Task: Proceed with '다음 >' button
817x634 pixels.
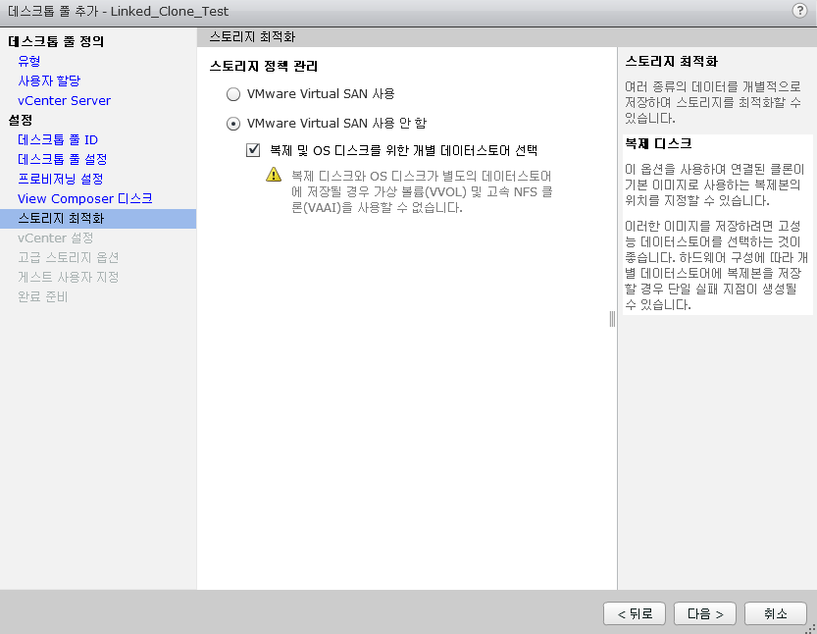Action: (x=705, y=613)
